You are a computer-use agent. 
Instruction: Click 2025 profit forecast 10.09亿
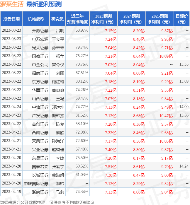click(166, 56)
